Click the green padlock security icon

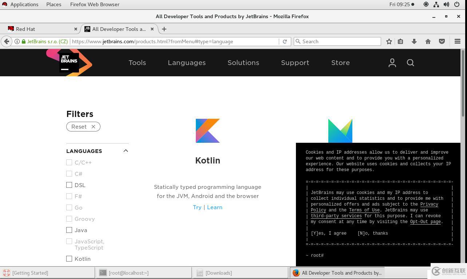coord(24,41)
